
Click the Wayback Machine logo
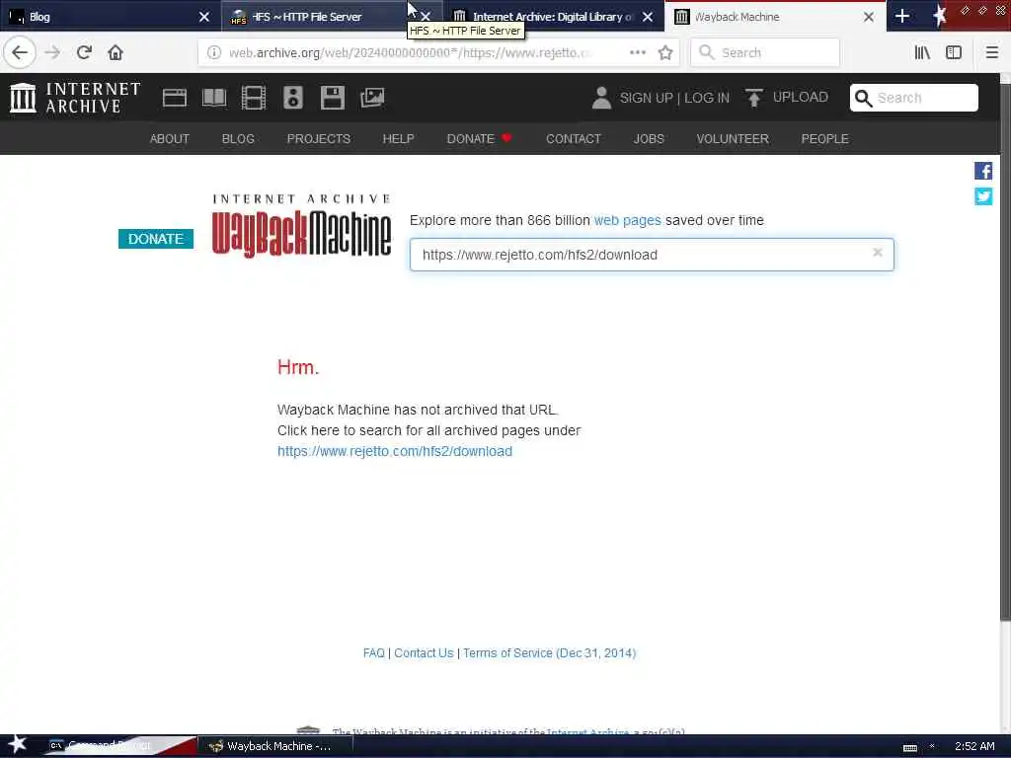(301, 226)
